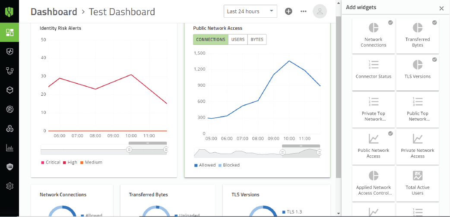Click left handle of Public Network Access range slider
This screenshot has height=217, width=450.
tap(282, 152)
